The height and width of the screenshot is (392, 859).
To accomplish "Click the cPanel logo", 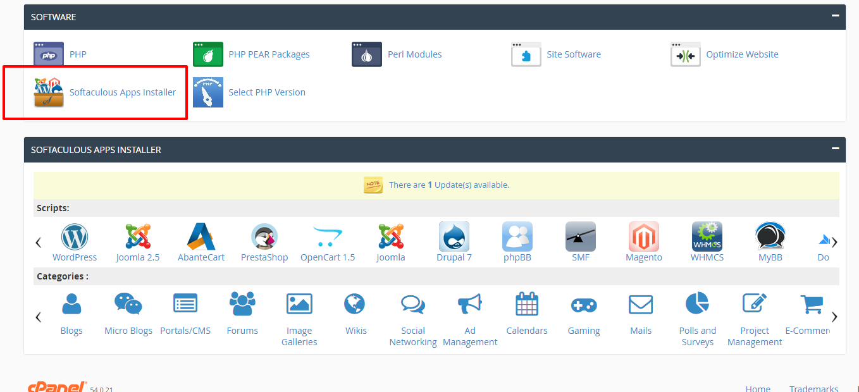I will coord(57,387).
